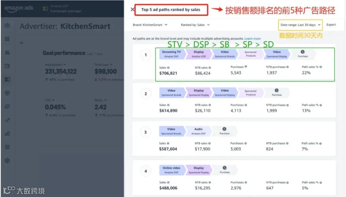Open the Date range: Last 30 days dropdown
This screenshot has width=346, height=197.
tap(300, 25)
